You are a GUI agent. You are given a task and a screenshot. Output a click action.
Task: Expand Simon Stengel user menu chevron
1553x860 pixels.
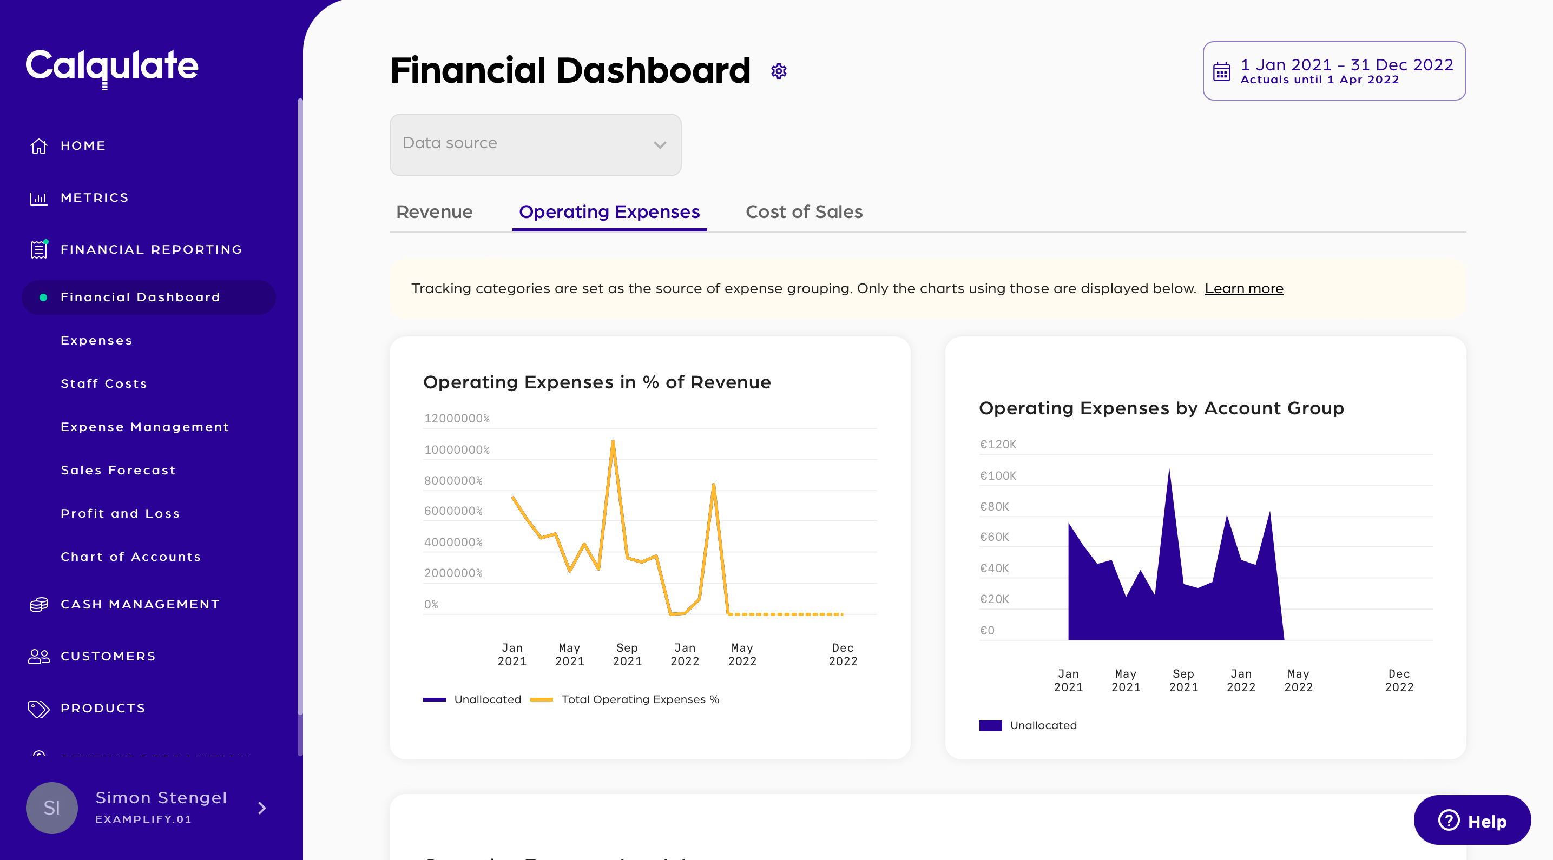262,808
